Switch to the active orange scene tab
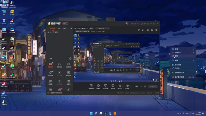Viewport: 206px width, 116px height. pyautogui.click(x=53, y=28)
